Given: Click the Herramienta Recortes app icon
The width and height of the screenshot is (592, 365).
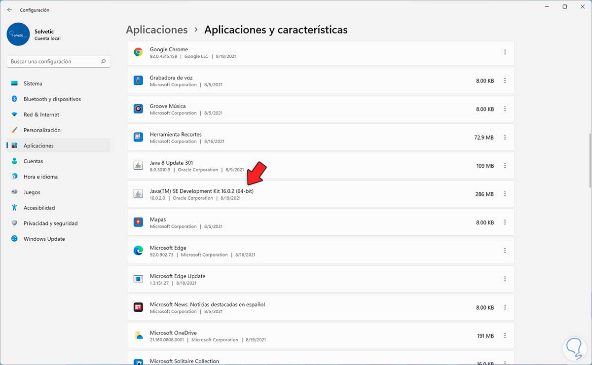Looking at the screenshot, I should pyautogui.click(x=138, y=137).
